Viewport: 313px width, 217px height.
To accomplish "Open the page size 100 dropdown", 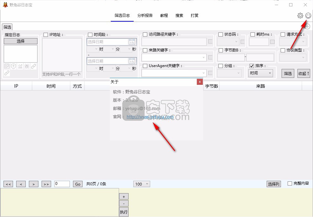I will click(x=142, y=184).
